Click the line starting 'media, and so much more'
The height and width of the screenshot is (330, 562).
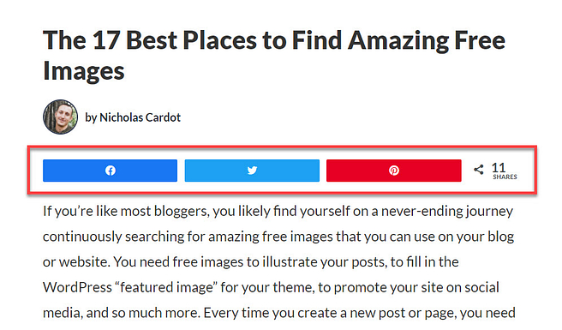(x=279, y=313)
